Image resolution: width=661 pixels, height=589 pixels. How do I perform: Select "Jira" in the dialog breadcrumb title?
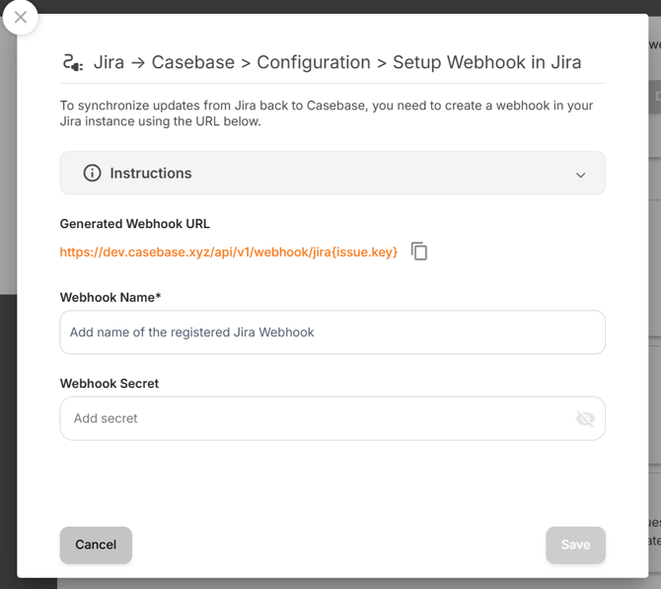click(109, 63)
